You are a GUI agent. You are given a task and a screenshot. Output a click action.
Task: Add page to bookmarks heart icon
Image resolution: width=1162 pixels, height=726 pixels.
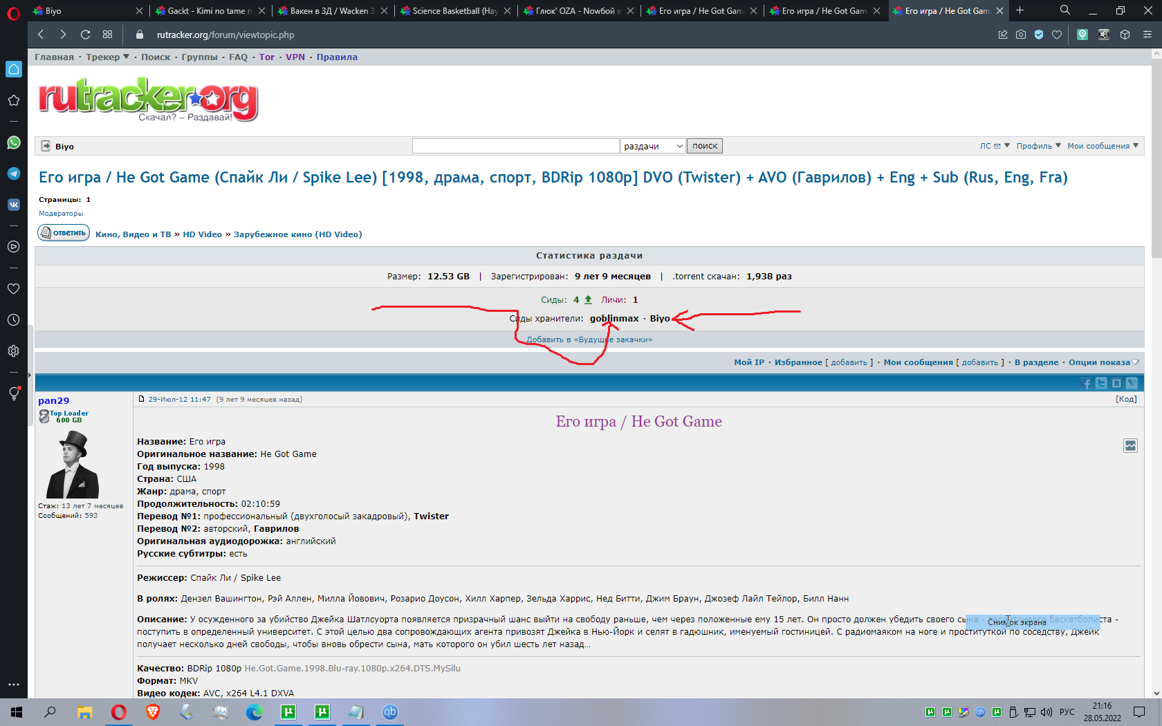click(x=1057, y=35)
